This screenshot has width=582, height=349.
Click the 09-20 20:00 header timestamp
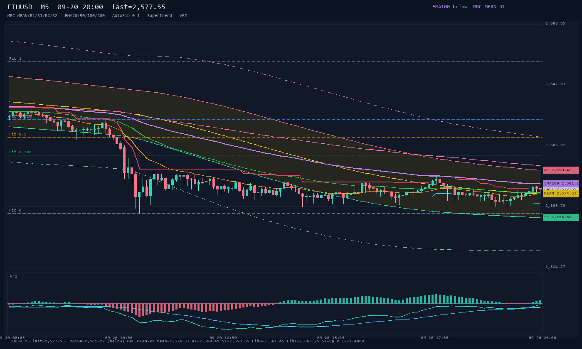(x=80, y=7)
